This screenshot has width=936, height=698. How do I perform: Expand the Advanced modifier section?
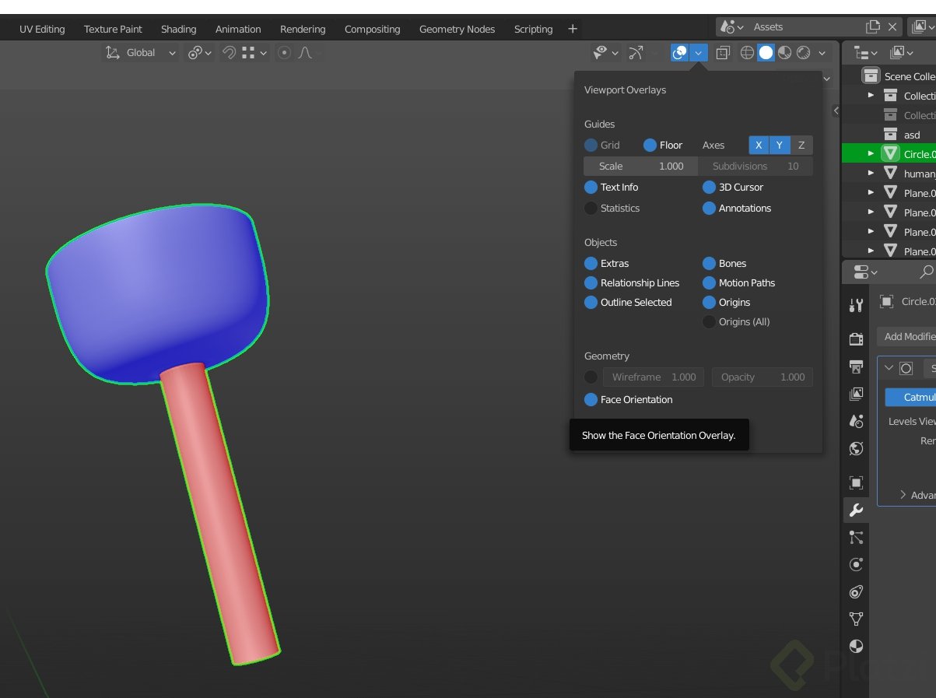point(903,495)
